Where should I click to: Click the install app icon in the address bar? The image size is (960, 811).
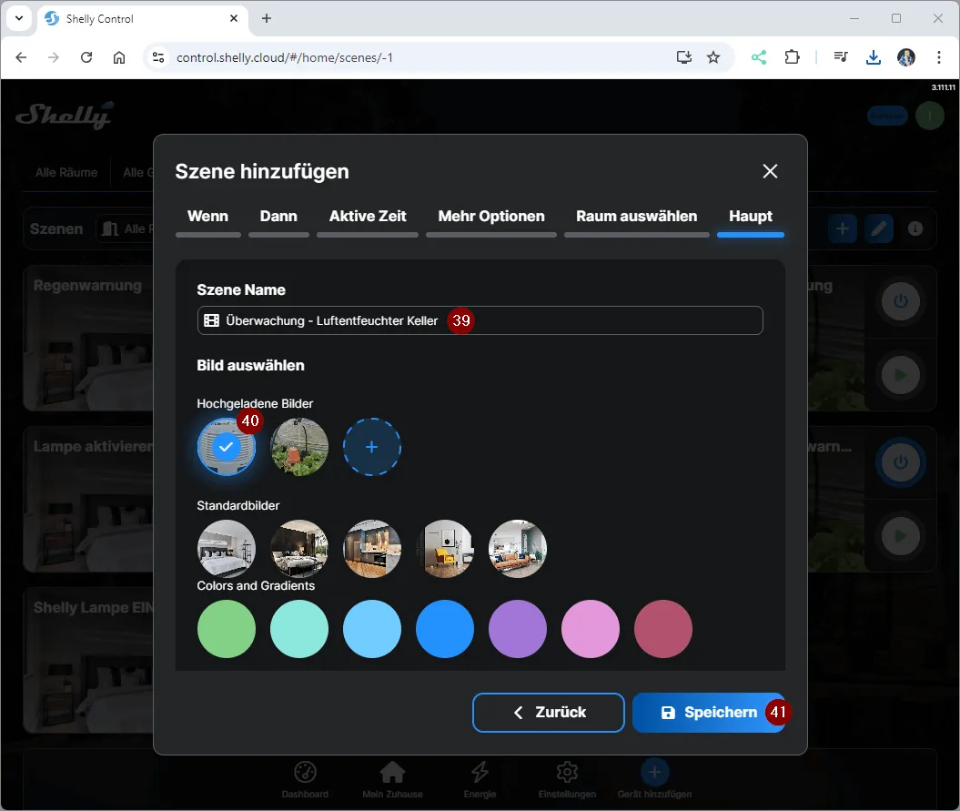pyautogui.click(x=684, y=57)
